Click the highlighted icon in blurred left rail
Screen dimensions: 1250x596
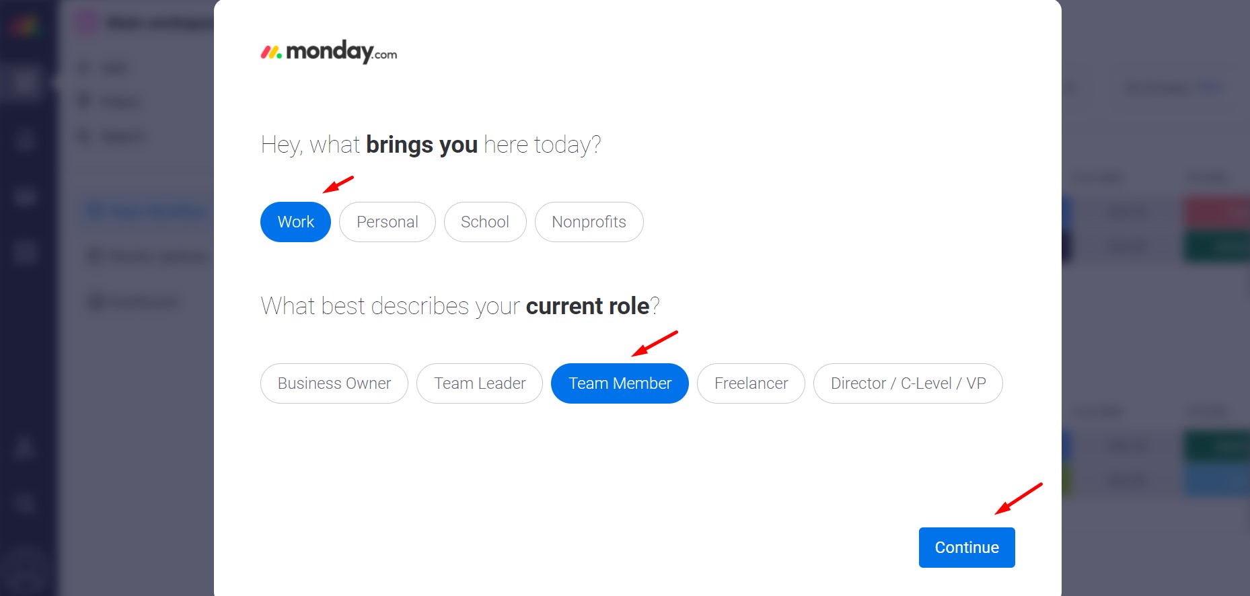click(25, 82)
